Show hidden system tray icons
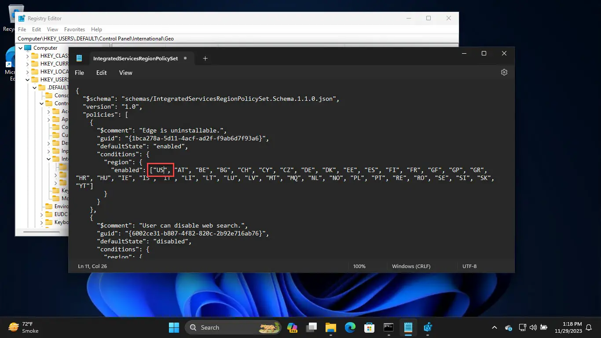Image resolution: width=601 pixels, height=338 pixels. (495, 327)
